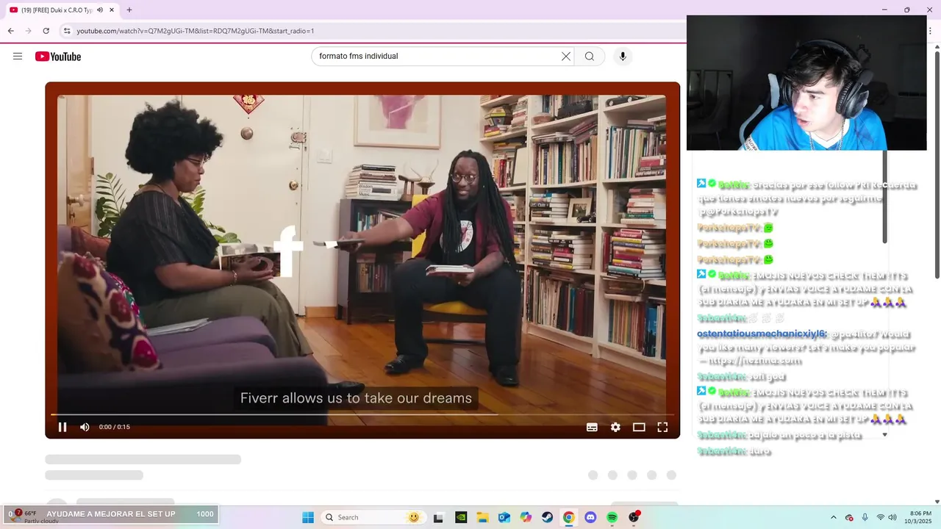Click the 'AYUDAME A MEJORAR EL SET UP' goal overlay

[111, 514]
